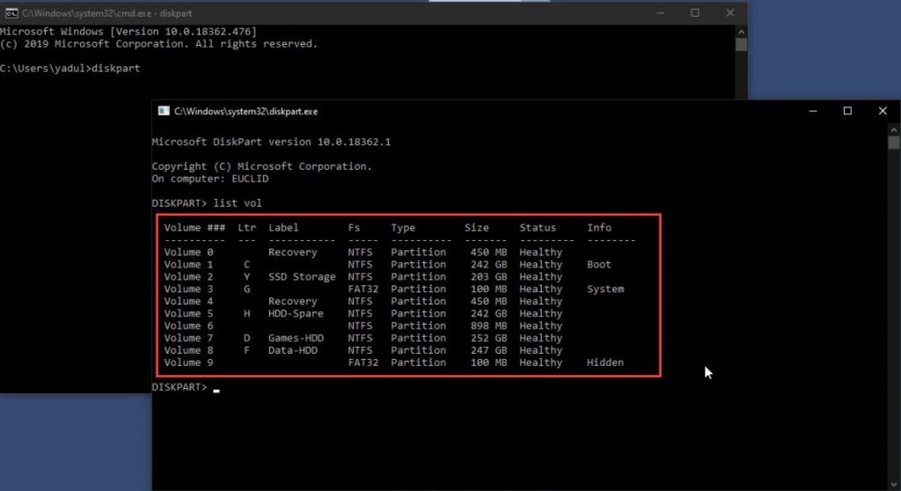Click the 'Ltr' column header

(247, 228)
